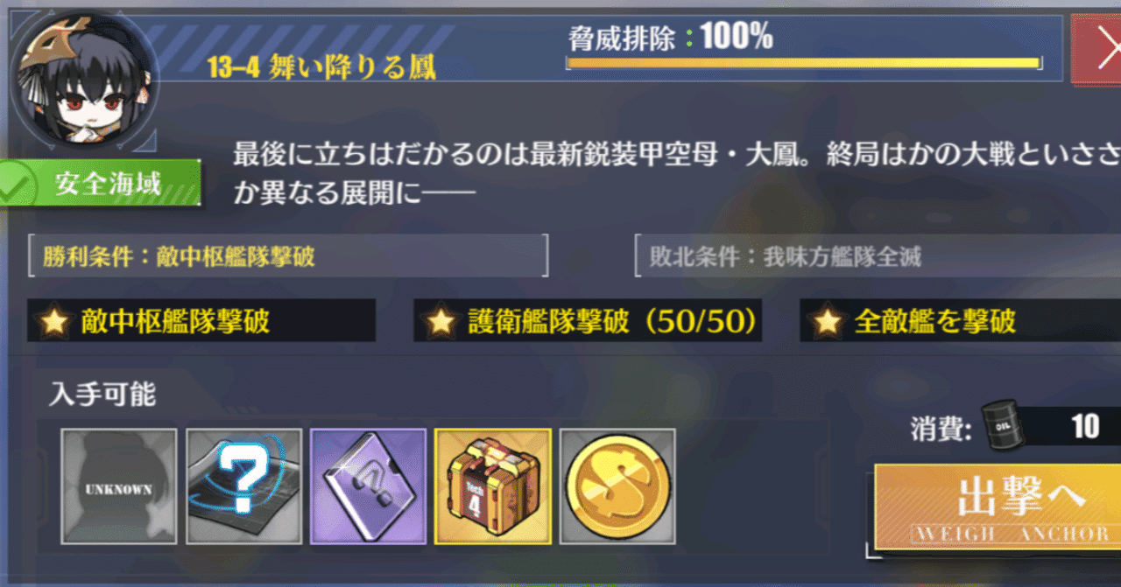The height and width of the screenshot is (587, 1121).
Task: Tap the purple mystery card drop icon
Action: click(368, 486)
